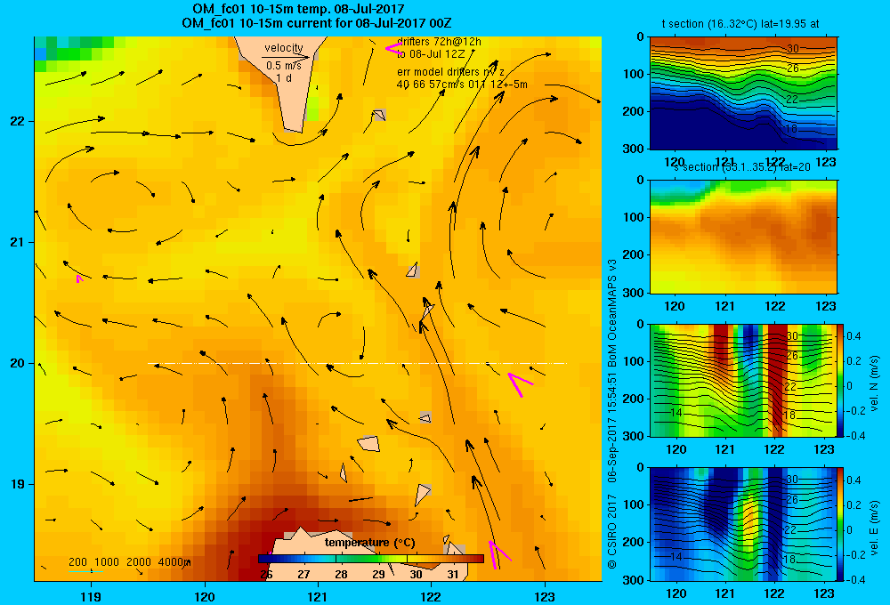Image resolution: width=890 pixels, height=605 pixels.
Task: Click the white dashed section line at latitude 20
Action: [357, 363]
